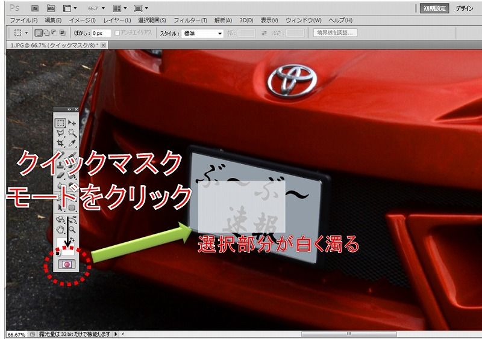Select the Magic Wand tool
The height and width of the screenshot is (339, 482).
72,133
